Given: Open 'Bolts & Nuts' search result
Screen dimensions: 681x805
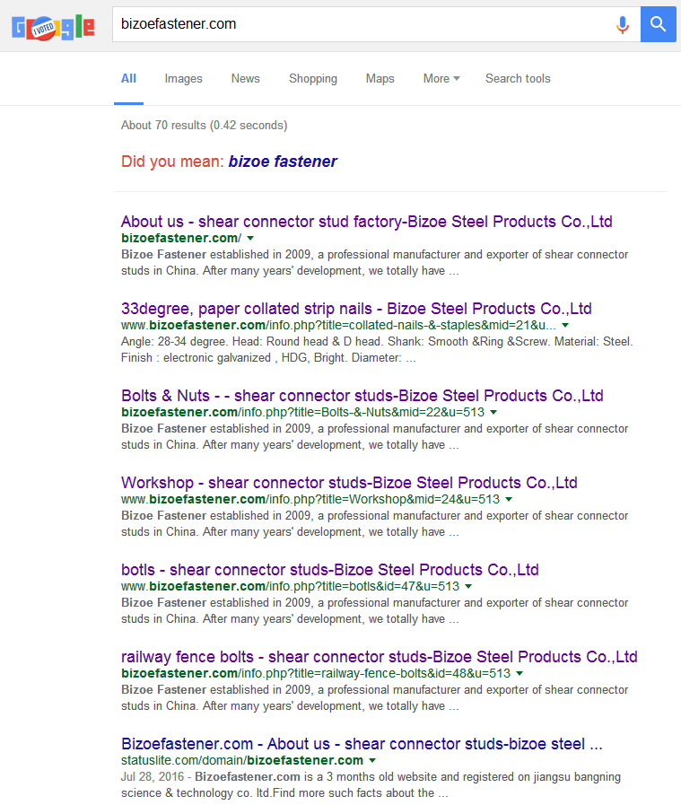Looking at the screenshot, I should point(362,396).
